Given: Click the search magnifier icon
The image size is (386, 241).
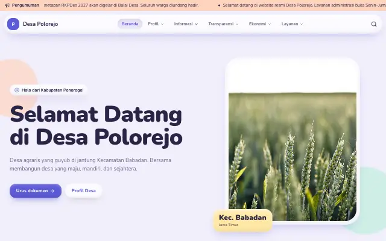Looking at the screenshot, I should pos(374,24).
